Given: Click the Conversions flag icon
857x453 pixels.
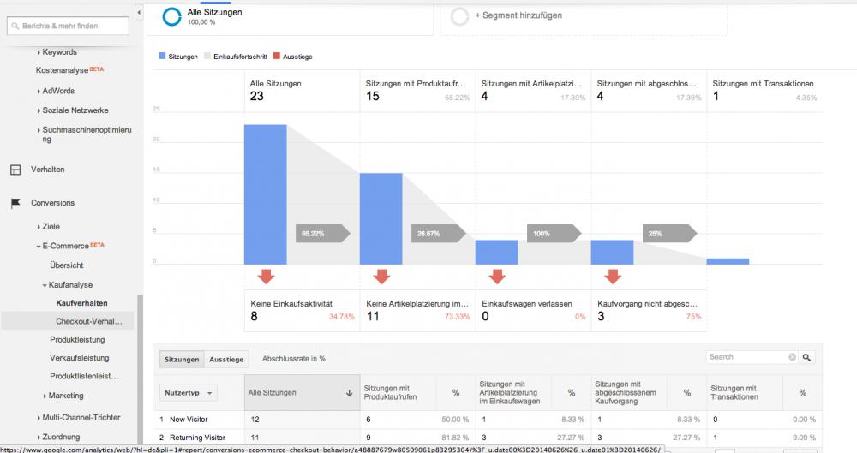Looking at the screenshot, I should tap(15, 203).
